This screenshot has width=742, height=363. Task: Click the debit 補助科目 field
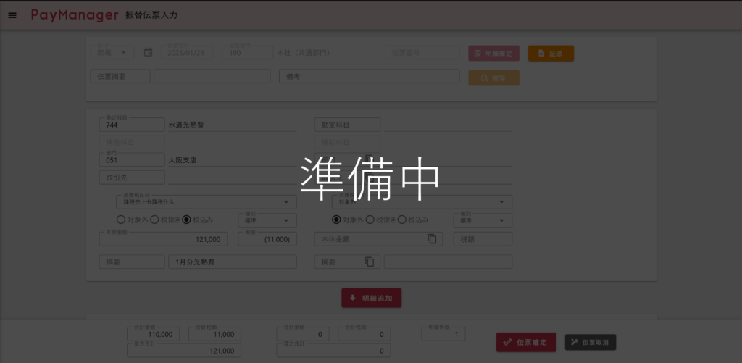[132, 143]
